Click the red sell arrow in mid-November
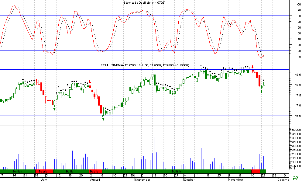Viewport: 302px width, 181px height. [252, 67]
